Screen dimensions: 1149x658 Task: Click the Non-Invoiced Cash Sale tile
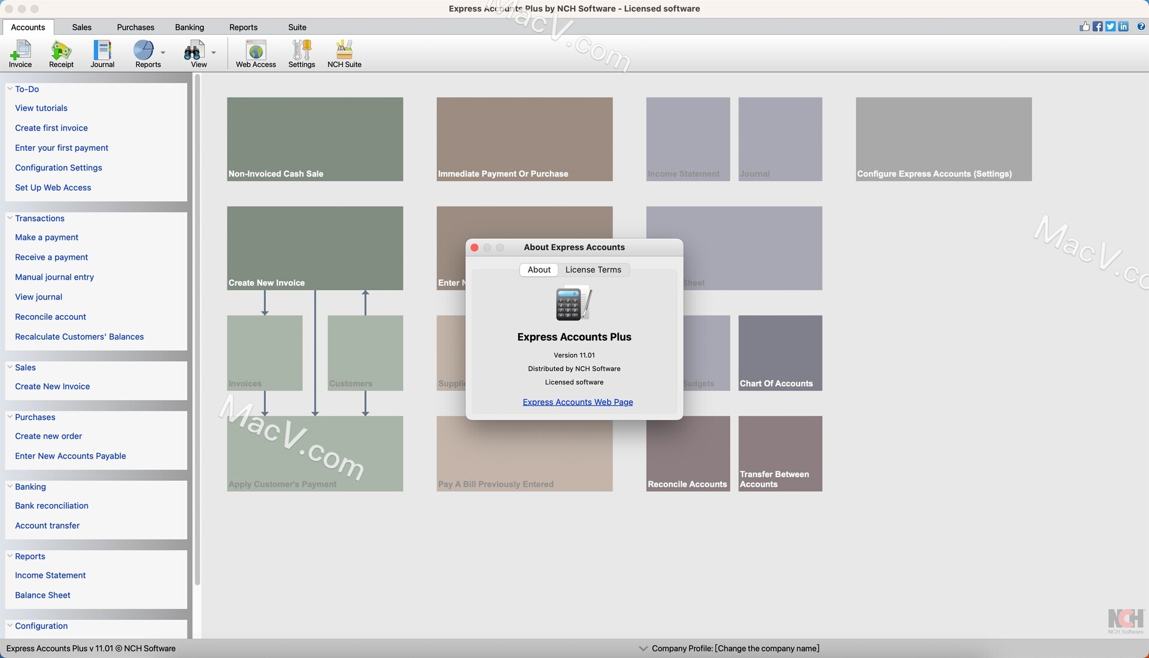point(315,139)
